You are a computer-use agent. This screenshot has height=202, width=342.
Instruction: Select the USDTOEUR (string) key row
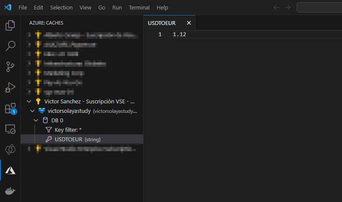[x=82, y=139]
